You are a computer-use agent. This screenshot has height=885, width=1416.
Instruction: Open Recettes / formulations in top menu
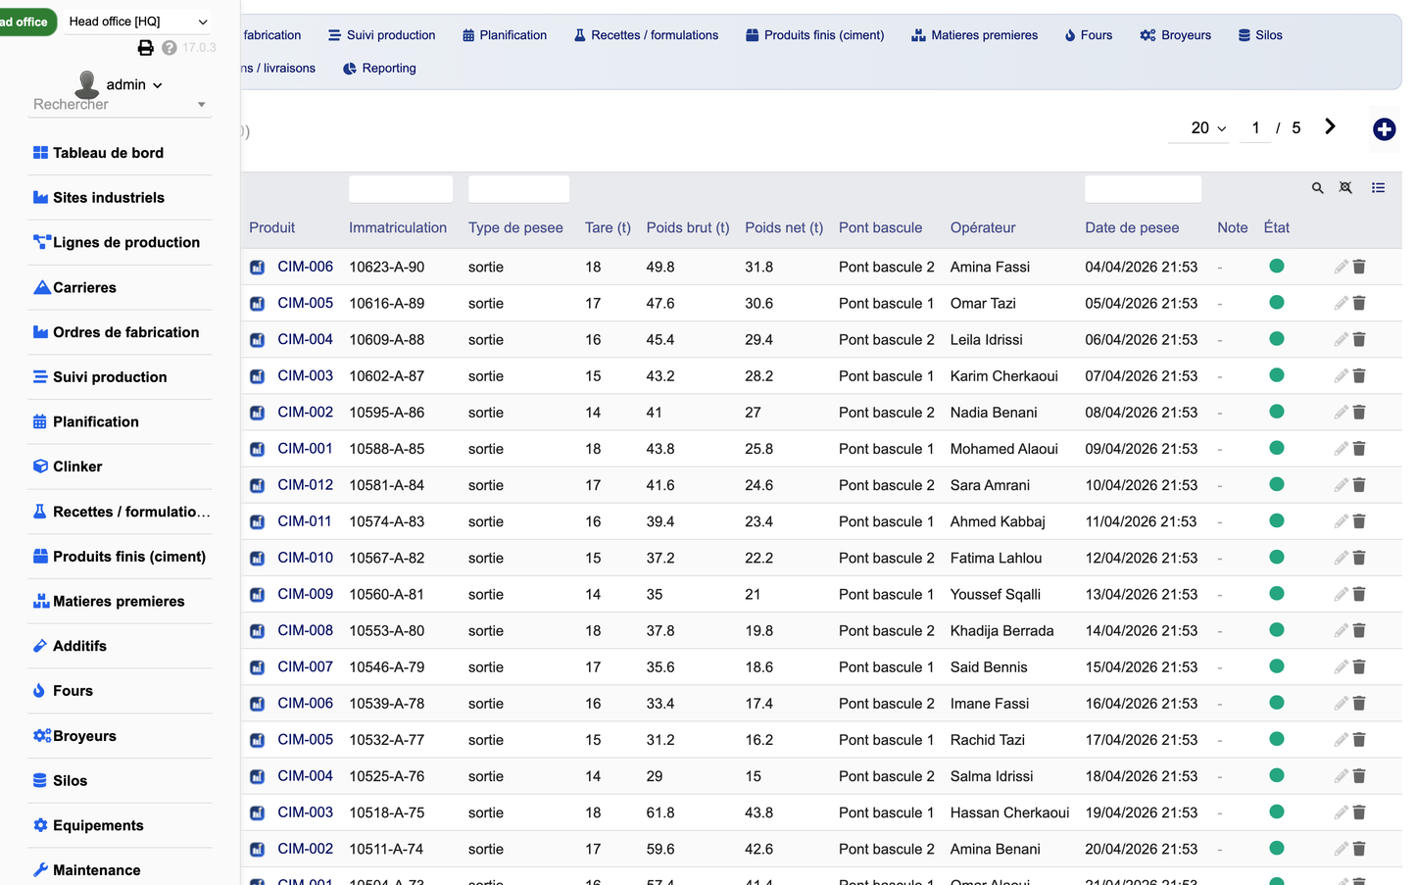pos(646,35)
